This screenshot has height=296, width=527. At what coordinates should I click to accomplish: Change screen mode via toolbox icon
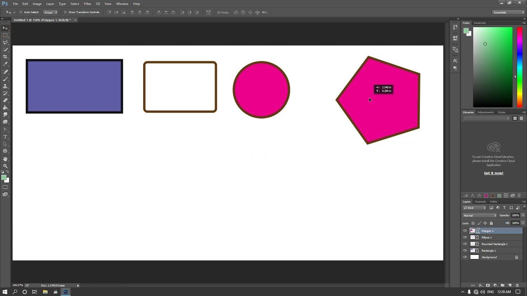5,194
